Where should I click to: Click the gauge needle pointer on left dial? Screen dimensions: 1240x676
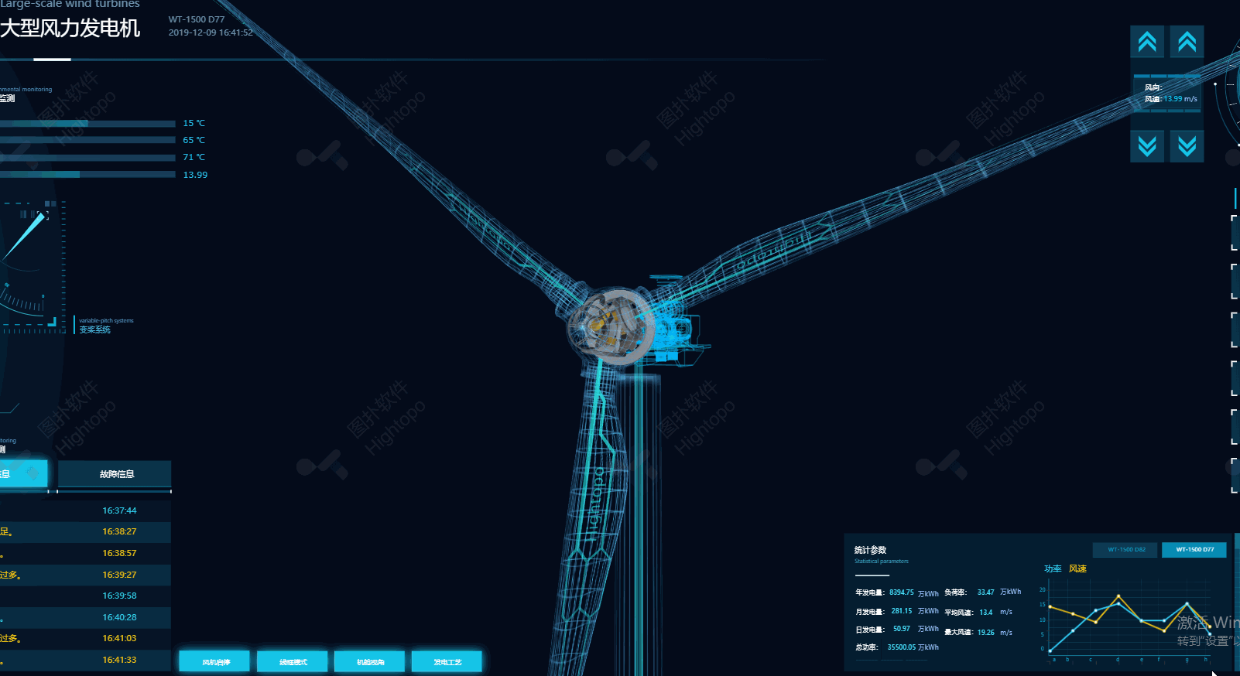point(25,237)
